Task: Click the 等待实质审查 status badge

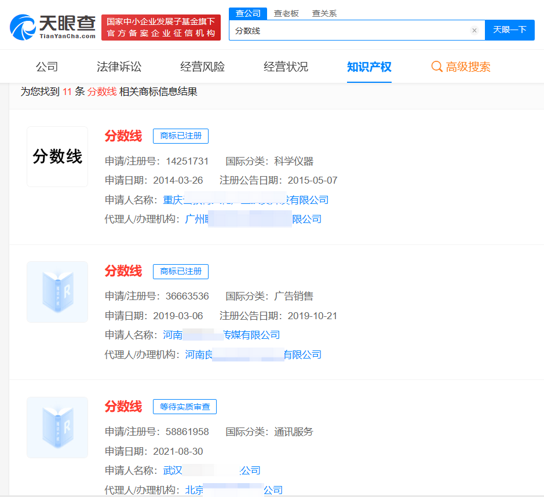Action: click(x=184, y=406)
